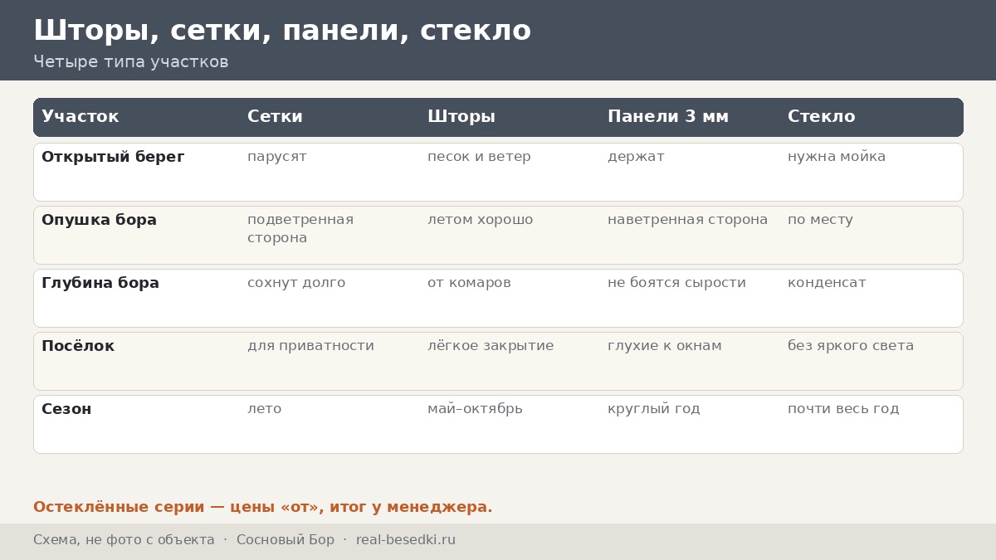Image resolution: width=996 pixels, height=560 pixels.
Task: Click the row label 'Глубина бора'
Action: point(100,283)
